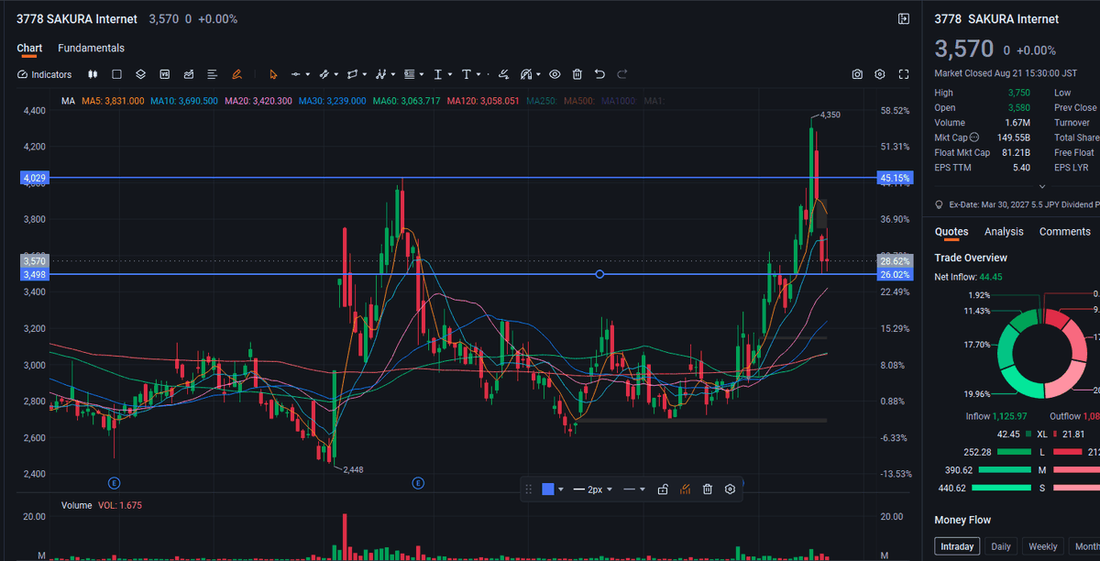The height and width of the screenshot is (561, 1100).
Task: Open the stacked layers overlay icon
Action: 141,74
